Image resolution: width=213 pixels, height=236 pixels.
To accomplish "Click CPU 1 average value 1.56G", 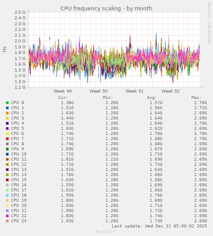I will [x=156, y=108].
